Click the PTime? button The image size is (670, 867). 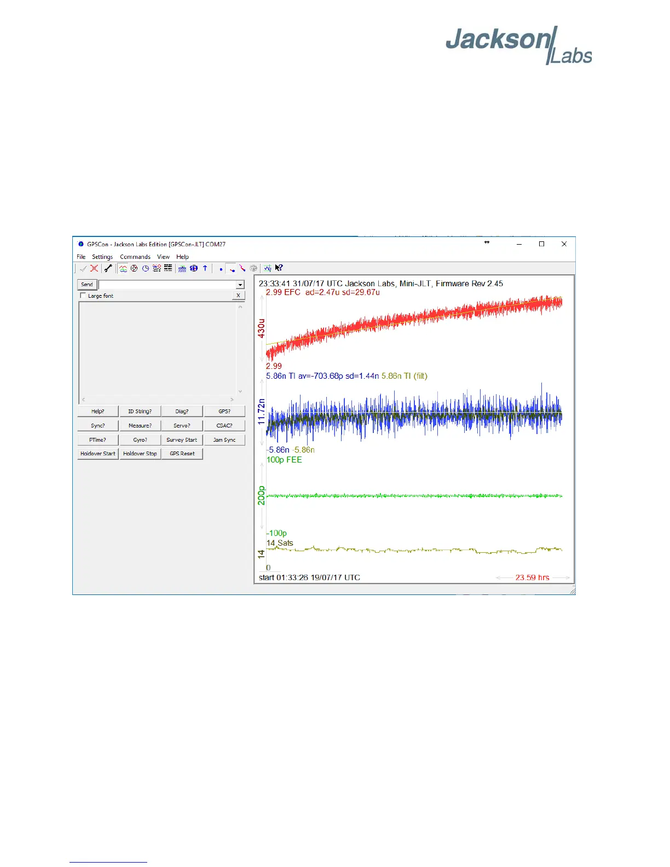pos(98,440)
